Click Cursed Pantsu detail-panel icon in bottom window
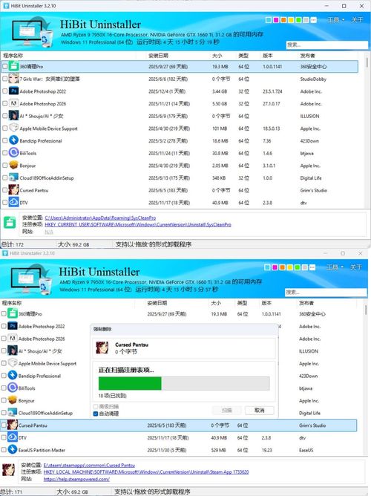Screen dimensions: 371x496 point(8,470)
